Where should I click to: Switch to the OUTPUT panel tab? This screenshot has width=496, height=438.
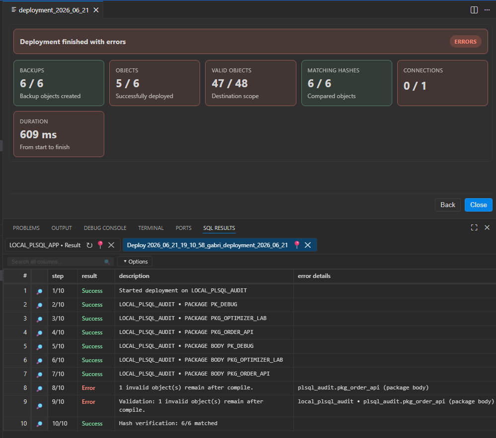point(62,228)
